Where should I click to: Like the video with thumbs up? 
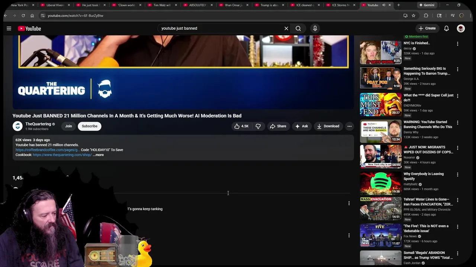tap(241, 126)
